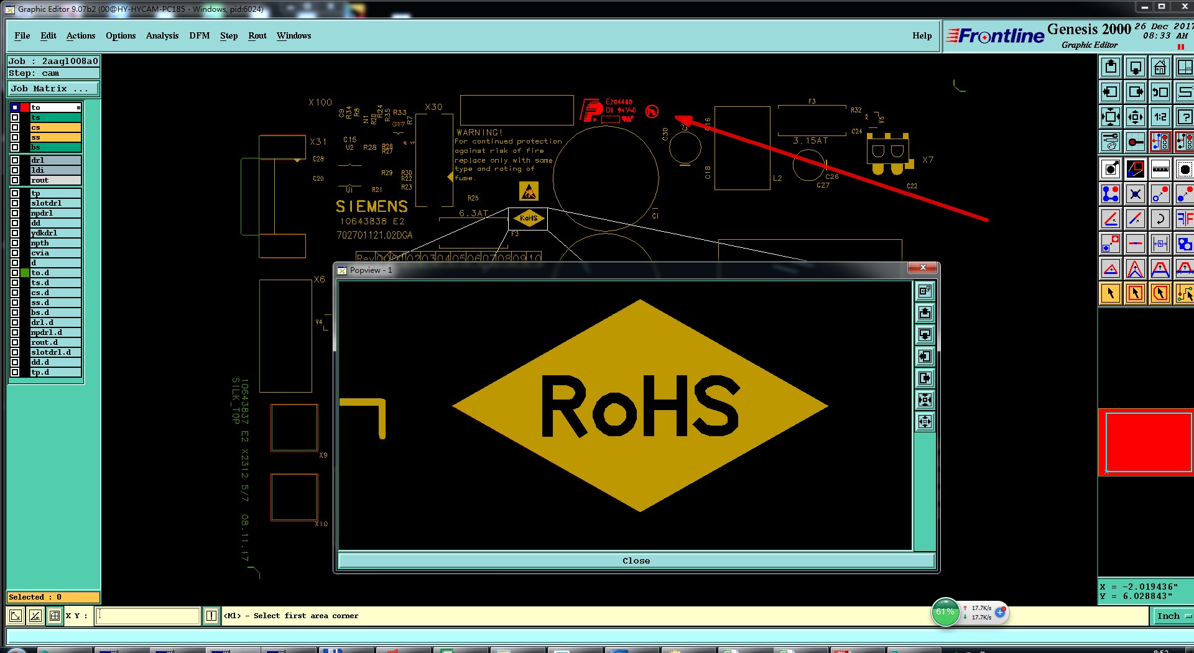Click the pan right icon in main toolbar

[1136, 92]
